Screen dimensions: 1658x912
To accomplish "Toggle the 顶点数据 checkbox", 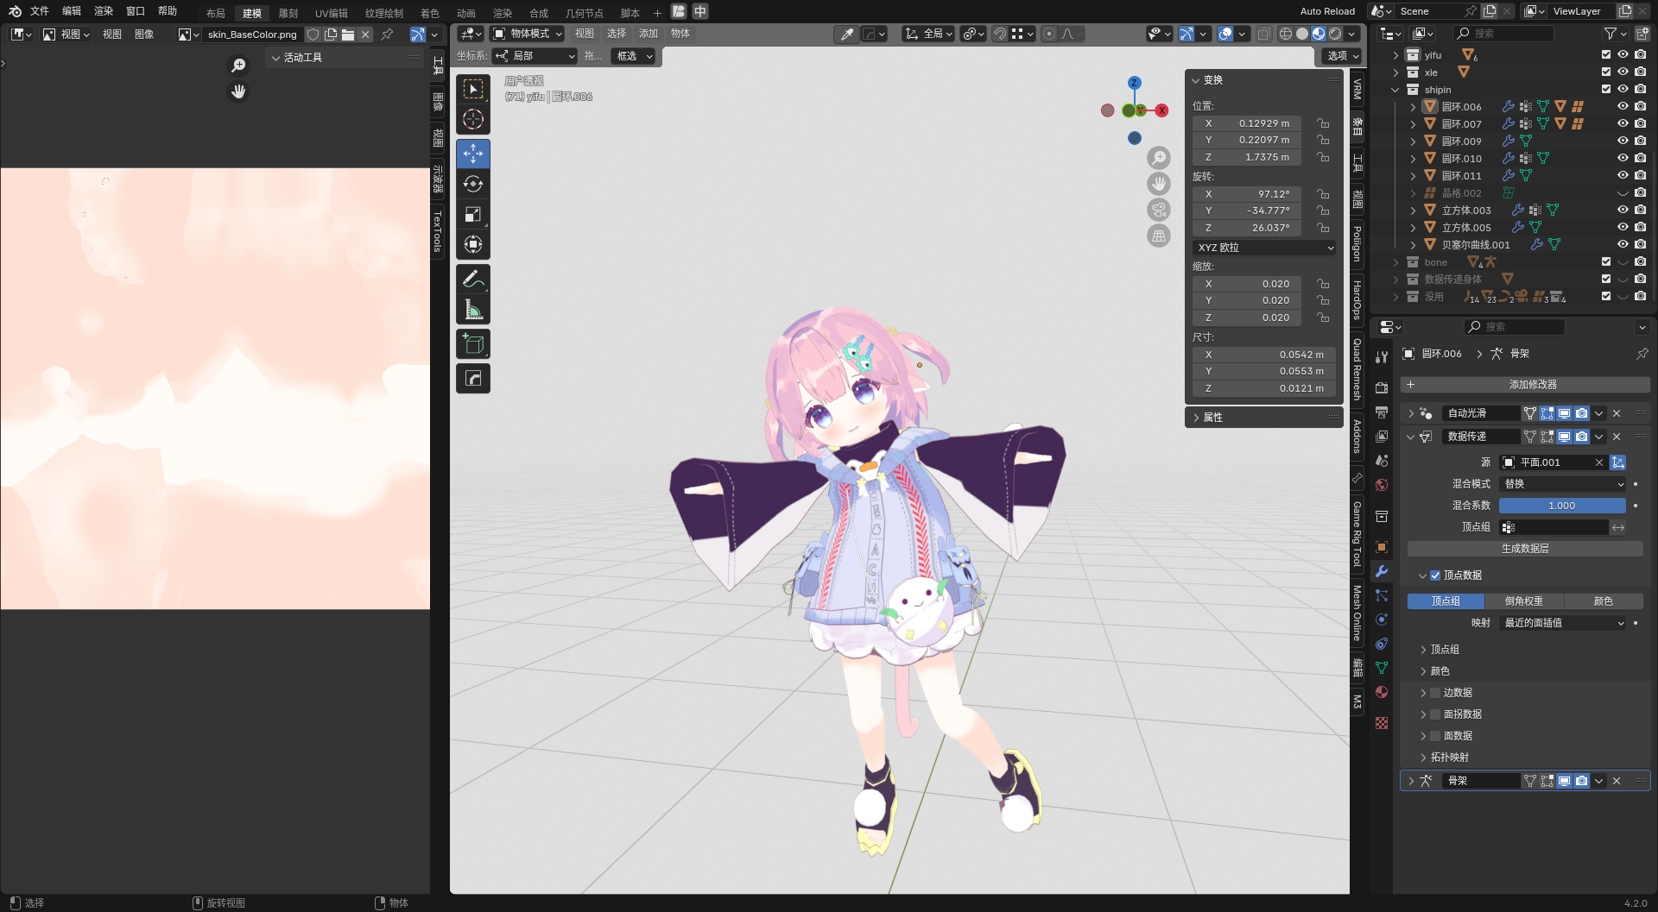I will coord(1435,576).
